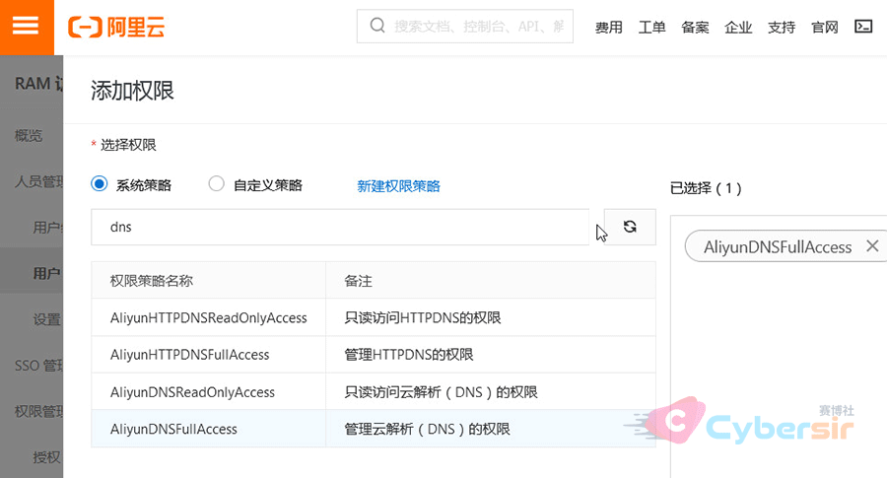887x478 pixels.
Task: Click the refresh policy list button
Action: (x=630, y=227)
